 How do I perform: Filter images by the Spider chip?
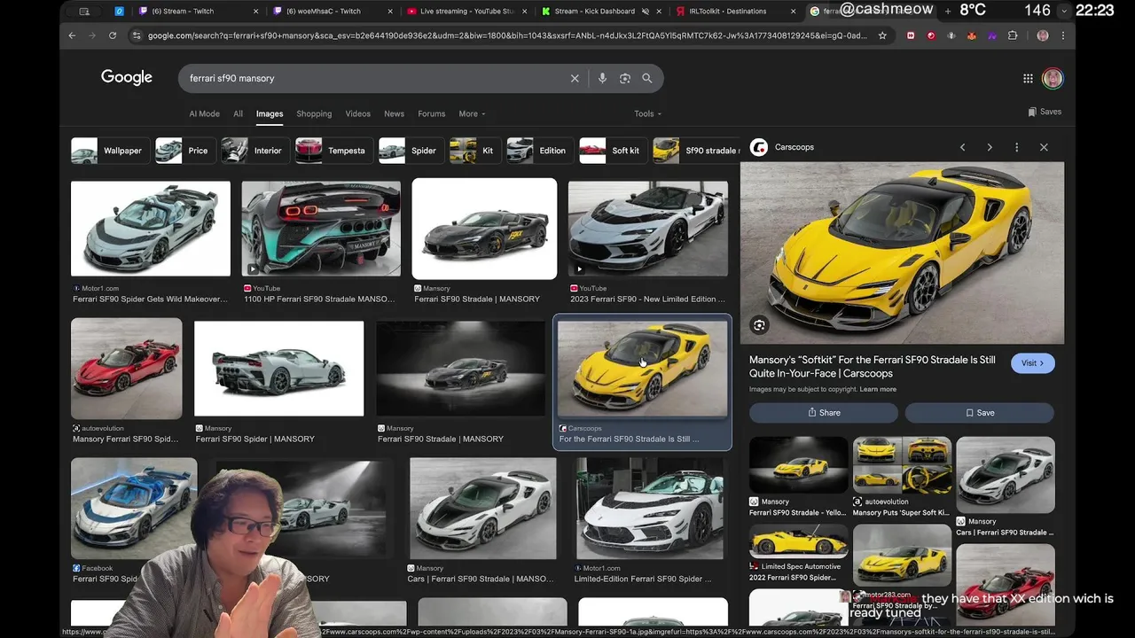tap(410, 151)
